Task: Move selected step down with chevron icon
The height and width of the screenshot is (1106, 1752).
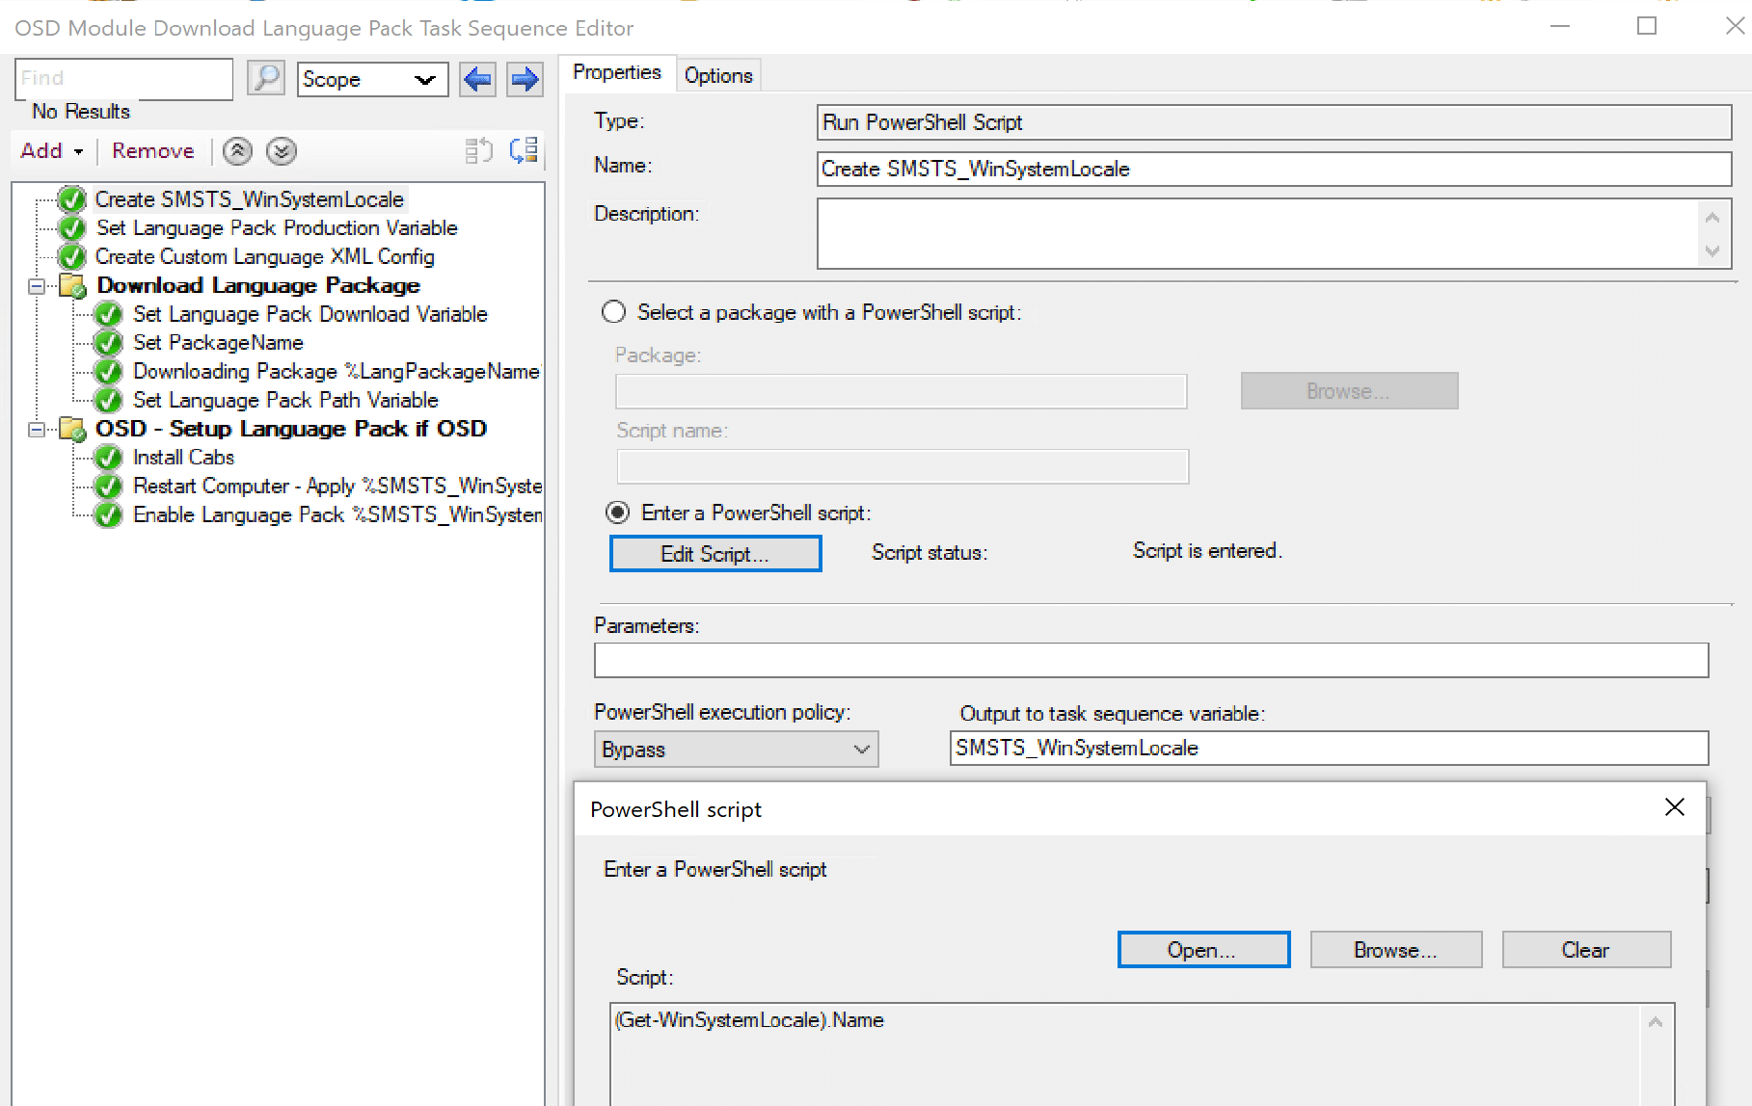Action: [x=281, y=151]
